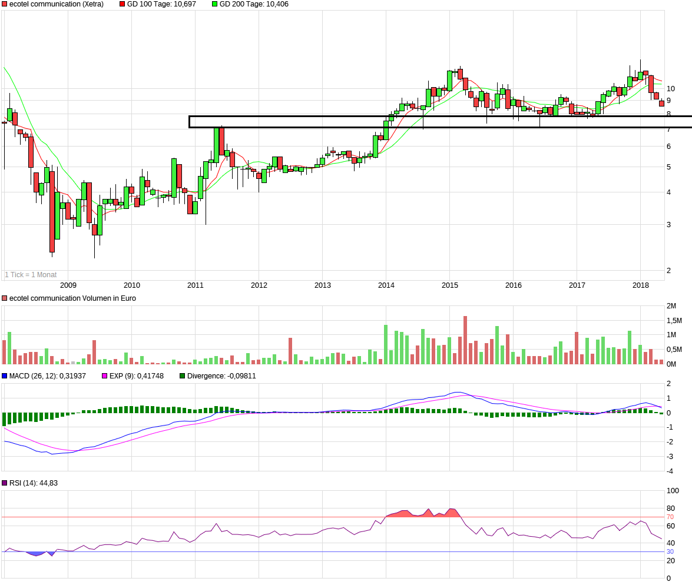The width and height of the screenshot is (692, 585).
Task: Click the blue oversold RSI area below 30
Action: pos(38,554)
